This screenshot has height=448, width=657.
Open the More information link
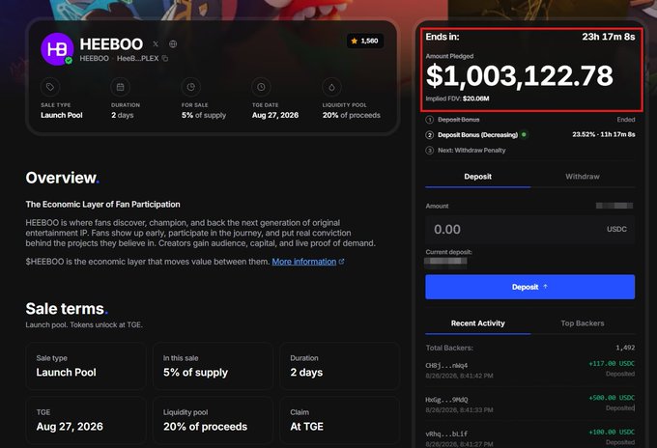[303, 262]
